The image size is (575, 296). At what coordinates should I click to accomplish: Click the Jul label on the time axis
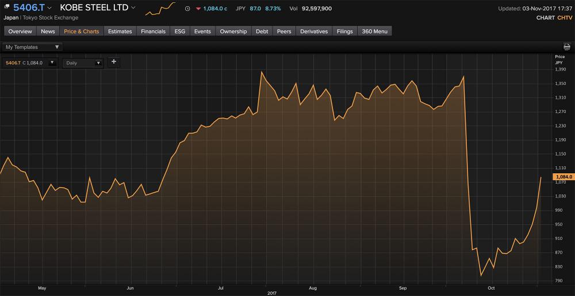pos(221,288)
